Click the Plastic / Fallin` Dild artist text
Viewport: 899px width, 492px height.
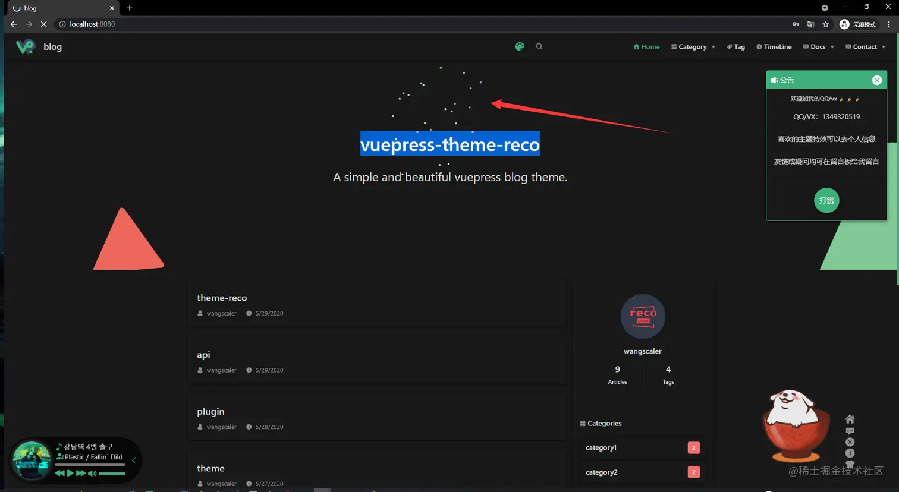click(93, 457)
